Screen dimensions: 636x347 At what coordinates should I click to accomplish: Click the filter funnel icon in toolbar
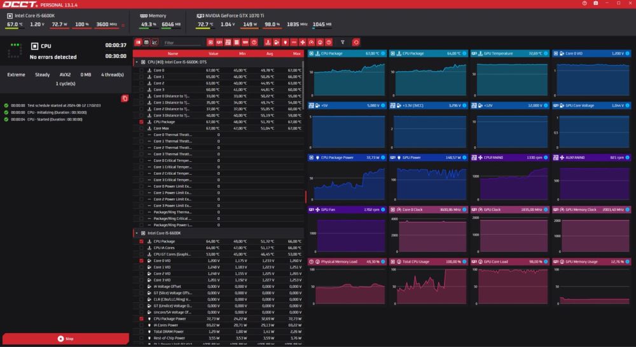coord(343,43)
